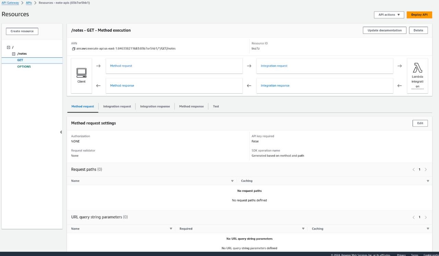
Task: Switch to the Method response tab
Action: pos(191,106)
